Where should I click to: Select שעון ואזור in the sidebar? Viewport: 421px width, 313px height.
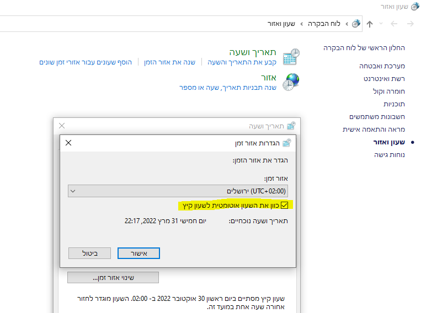click(x=389, y=142)
